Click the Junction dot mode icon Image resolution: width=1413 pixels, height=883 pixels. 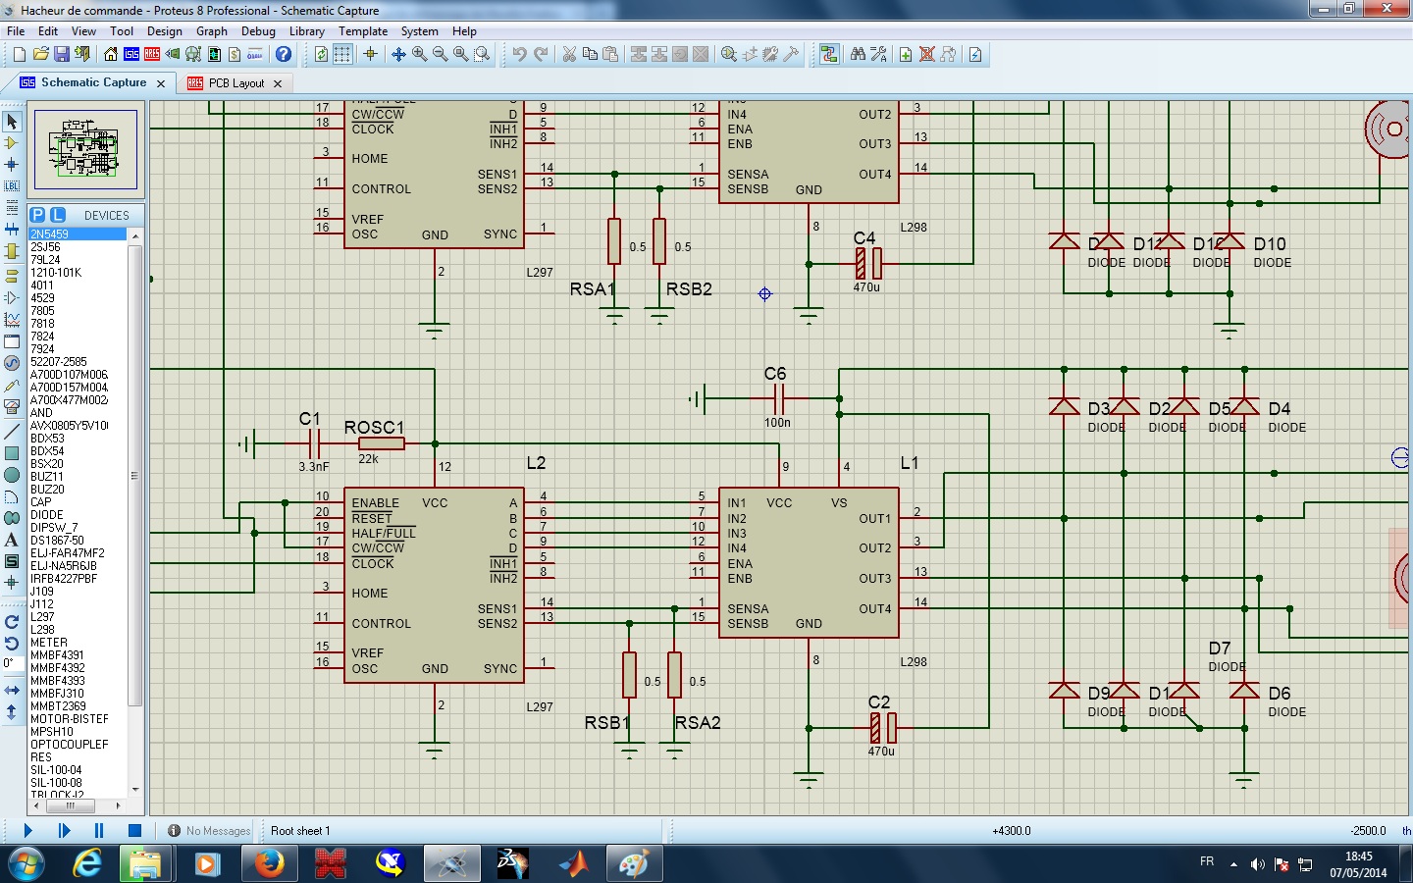(x=12, y=165)
